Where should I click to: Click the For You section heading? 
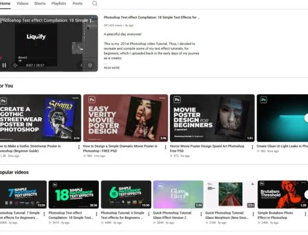(7, 86)
